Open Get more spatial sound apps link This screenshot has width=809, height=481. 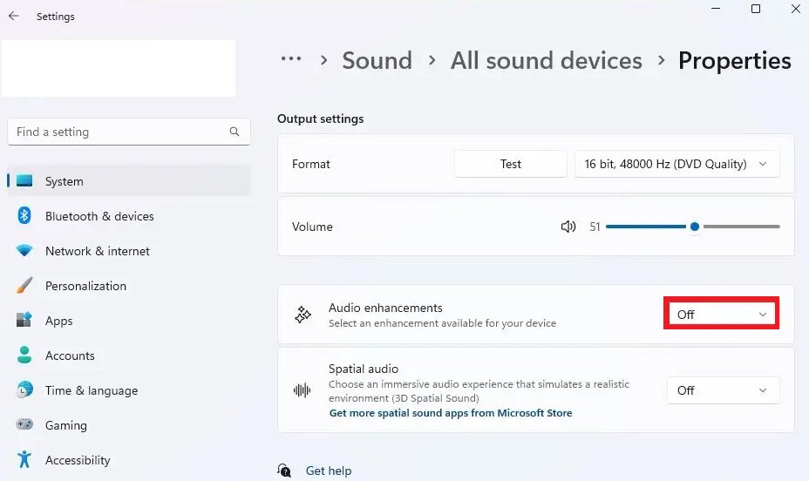pyautogui.click(x=451, y=413)
